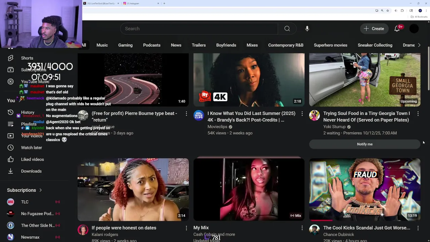Open options for Cool Kicks Scandal video
Image resolution: width=430 pixels, height=242 pixels.
click(418, 228)
